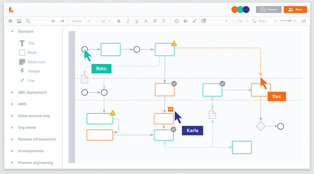This screenshot has width=314, height=174.
Task: Expand the Org charts section
Action: pos(12,127)
